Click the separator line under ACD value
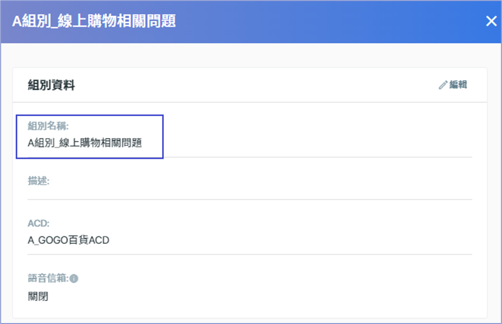 [x=250, y=254]
